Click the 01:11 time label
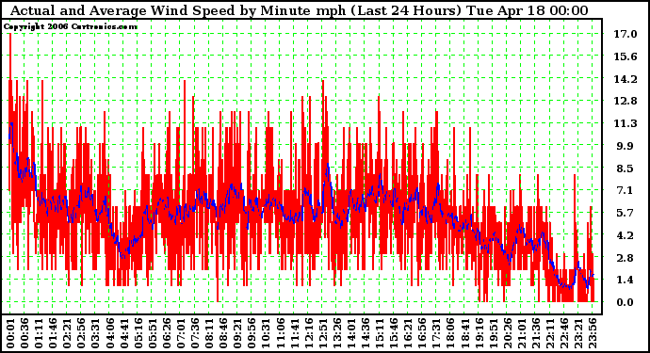 tap(39, 333)
